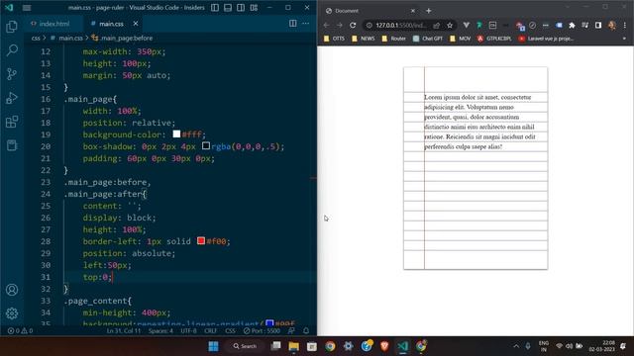Image resolution: width=634 pixels, height=356 pixels.
Task: Open the Search view in VS Code
Action: coord(12,50)
